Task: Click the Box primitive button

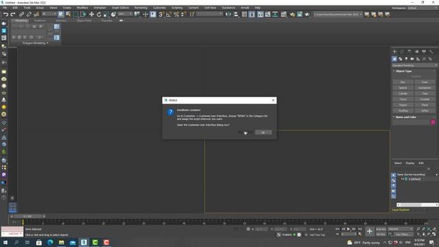Action: [x=403, y=82]
